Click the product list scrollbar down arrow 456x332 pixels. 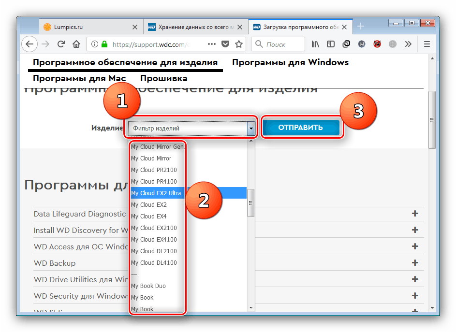(x=251, y=307)
